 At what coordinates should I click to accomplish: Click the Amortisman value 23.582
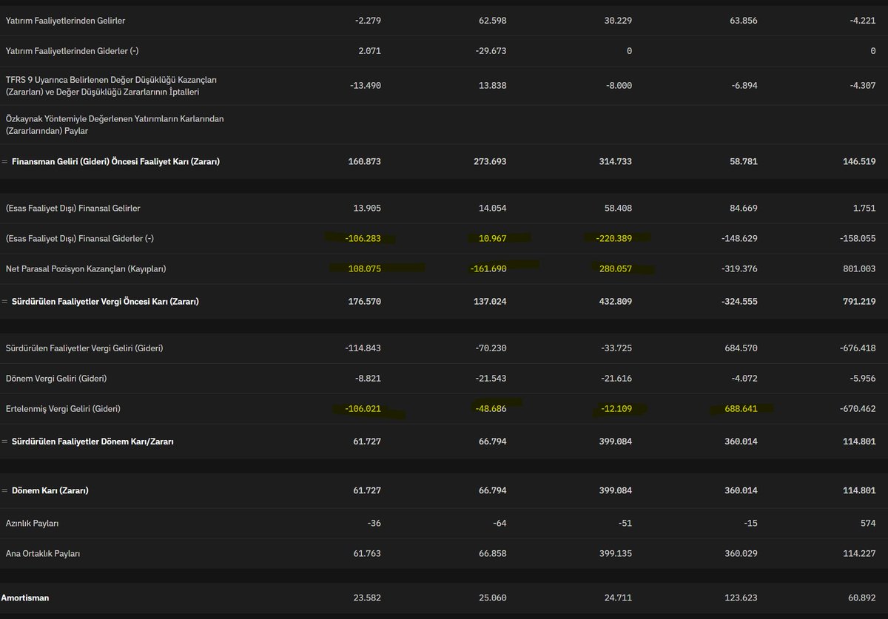click(367, 598)
